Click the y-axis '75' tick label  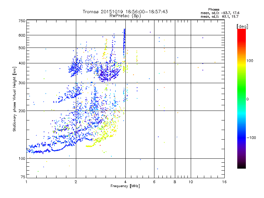tap(23, 177)
